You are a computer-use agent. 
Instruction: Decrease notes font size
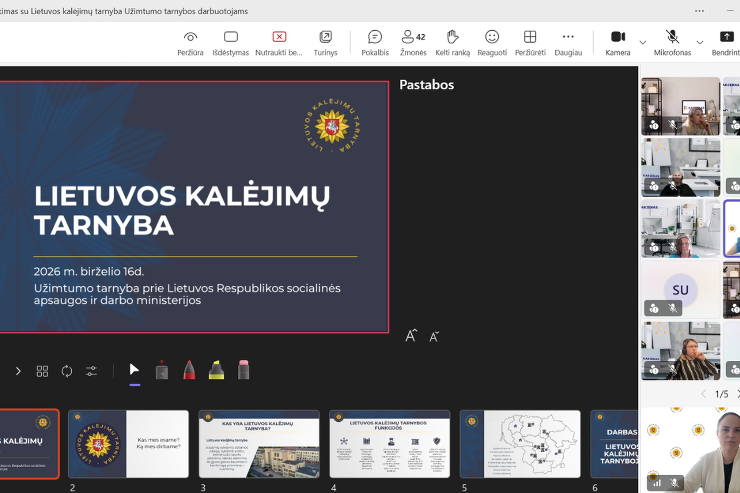click(434, 337)
